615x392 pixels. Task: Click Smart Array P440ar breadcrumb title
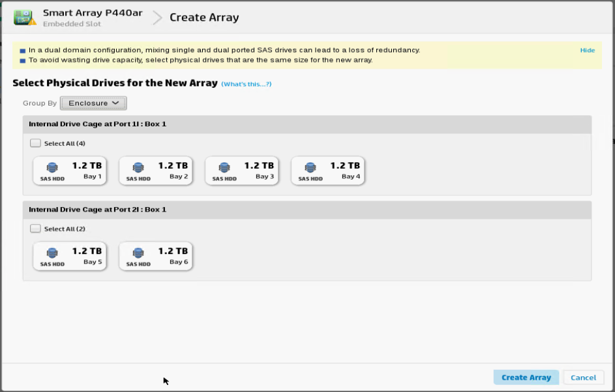point(93,12)
